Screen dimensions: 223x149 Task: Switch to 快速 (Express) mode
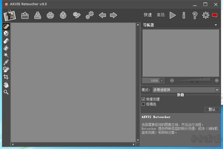tap(148, 15)
